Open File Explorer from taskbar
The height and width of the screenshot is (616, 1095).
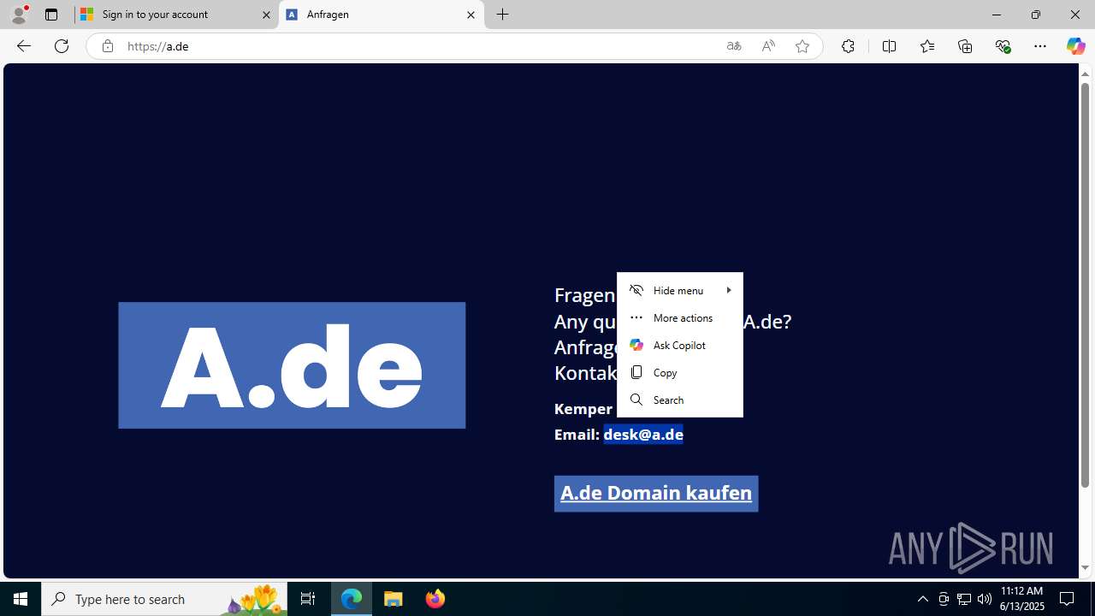[x=394, y=599]
